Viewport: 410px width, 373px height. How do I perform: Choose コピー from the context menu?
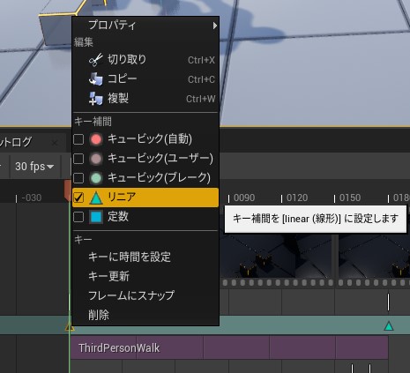coord(145,79)
